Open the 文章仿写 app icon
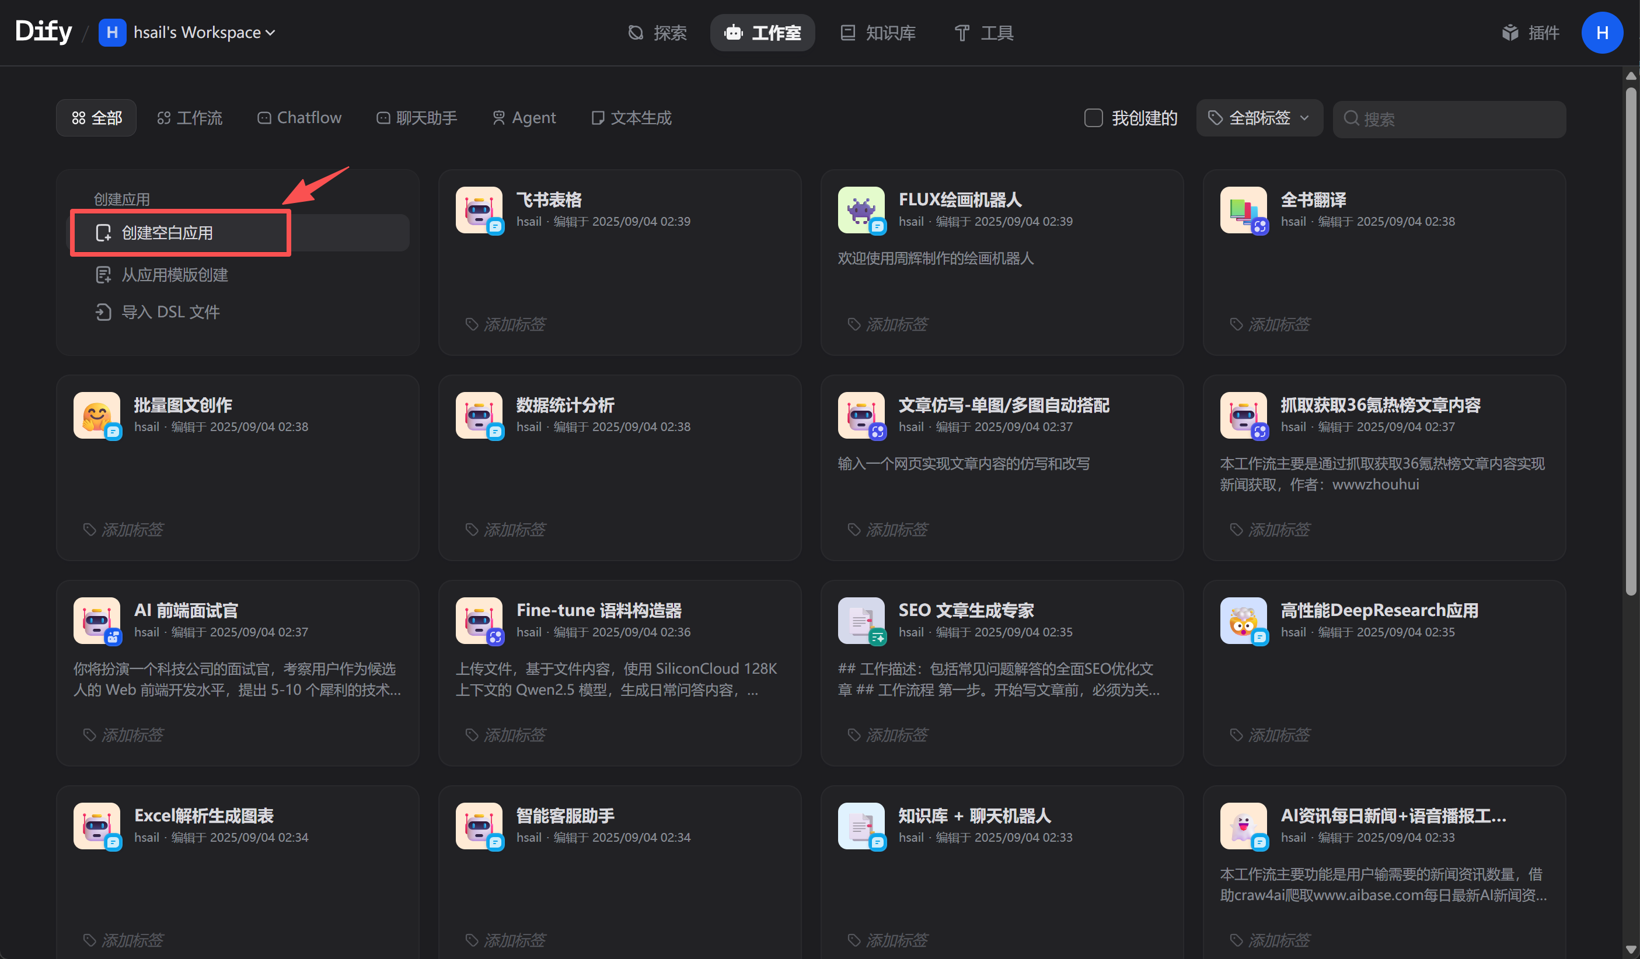This screenshot has width=1640, height=959. click(x=861, y=415)
